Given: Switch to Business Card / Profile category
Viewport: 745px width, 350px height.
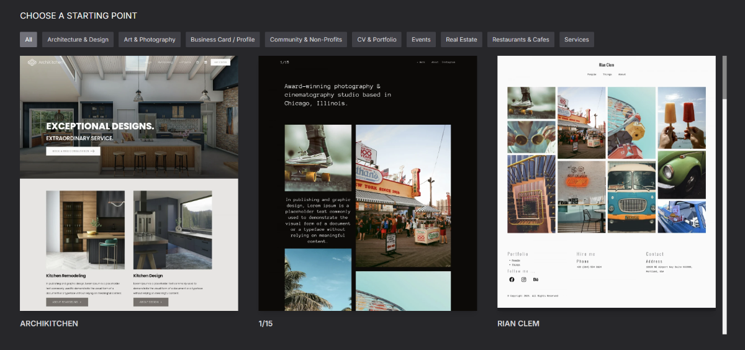Looking at the screenshot, I should pyautogui.click(x=222, y=40).
